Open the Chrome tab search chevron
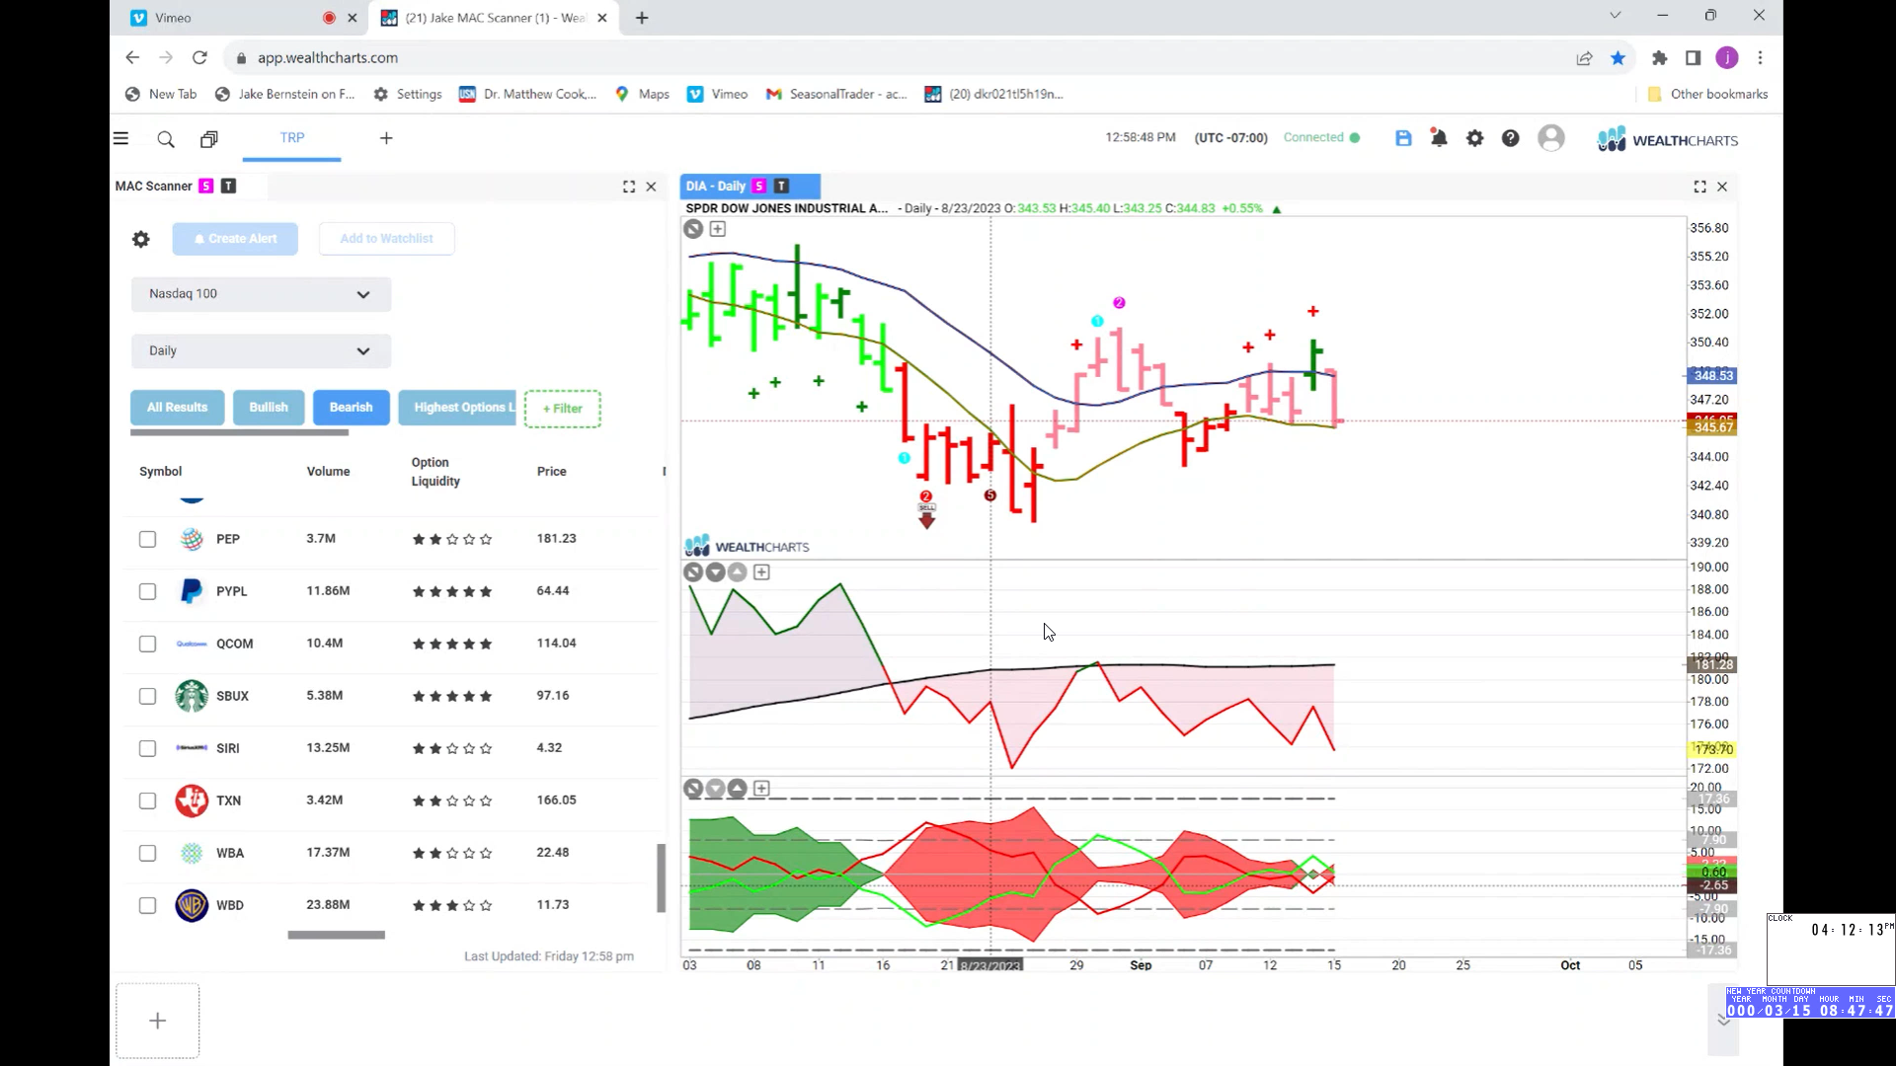 [1616, 16]
